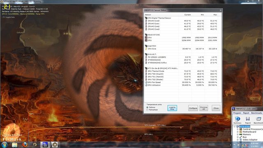
Task: Open Program menu in HWiNFO32
Action: pos(237,113)
